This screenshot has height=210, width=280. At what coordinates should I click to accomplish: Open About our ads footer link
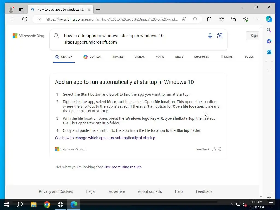[x=150, y=191]
